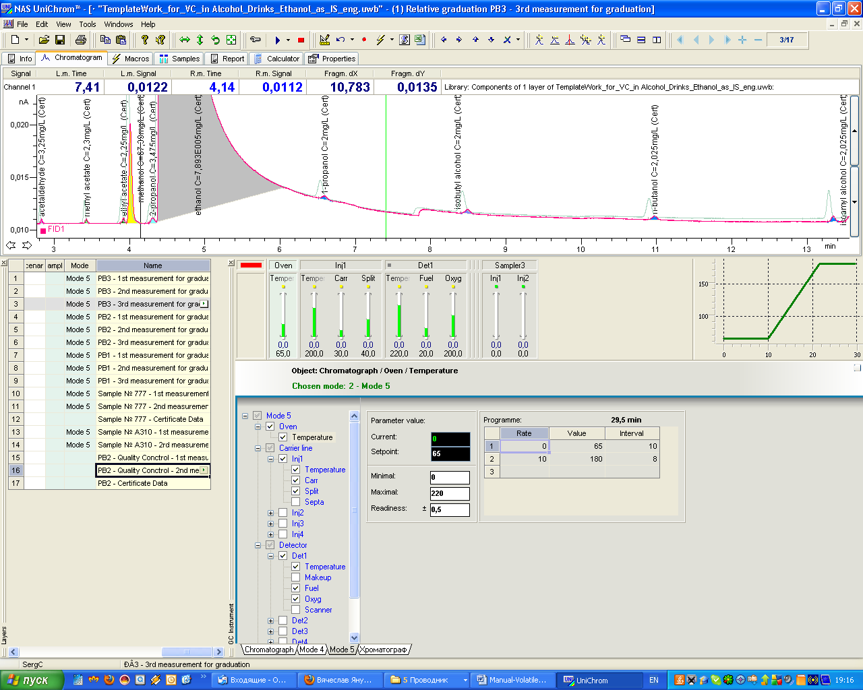Toggle the Inj1 checkbox

(x=283, y=459)
